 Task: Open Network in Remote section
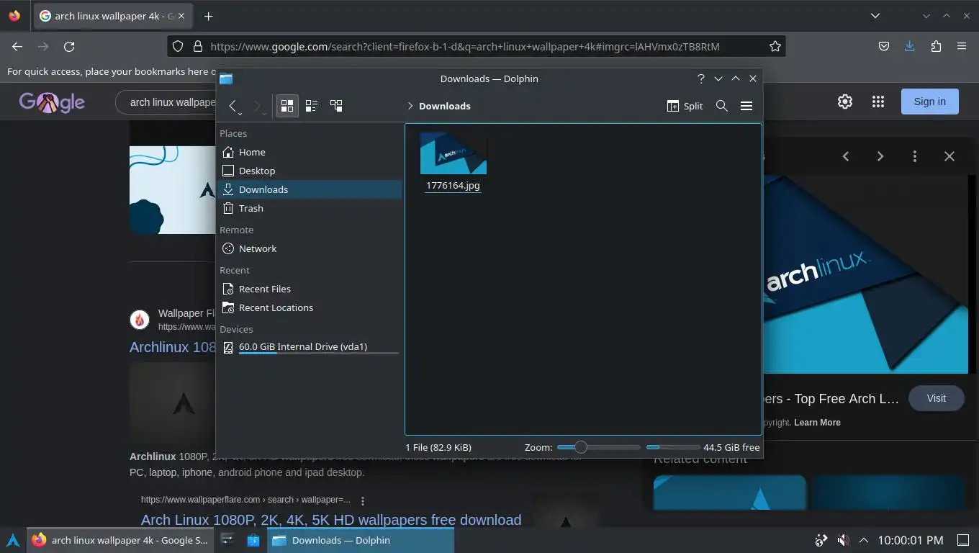(x=310, y=248)
